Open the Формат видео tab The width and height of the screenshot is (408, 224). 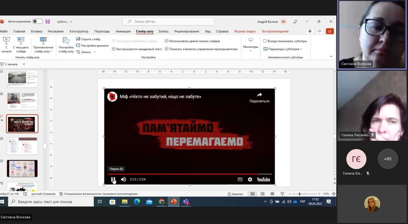coord(245,31)
